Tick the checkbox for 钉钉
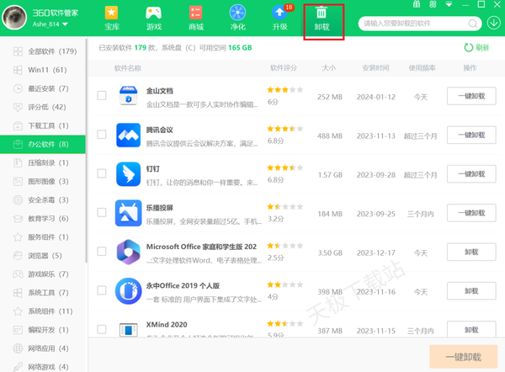The width and height of the screenshot is (505, 372). pos(102,173)
